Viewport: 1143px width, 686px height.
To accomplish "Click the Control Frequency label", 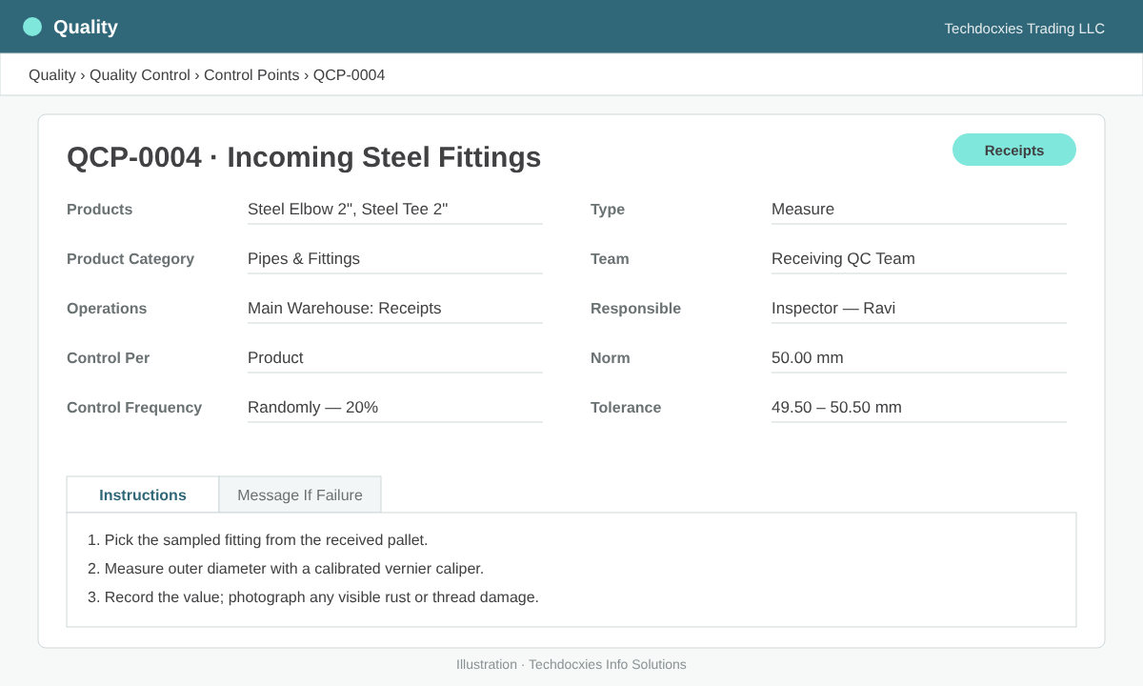I will (x=134, y=408).
